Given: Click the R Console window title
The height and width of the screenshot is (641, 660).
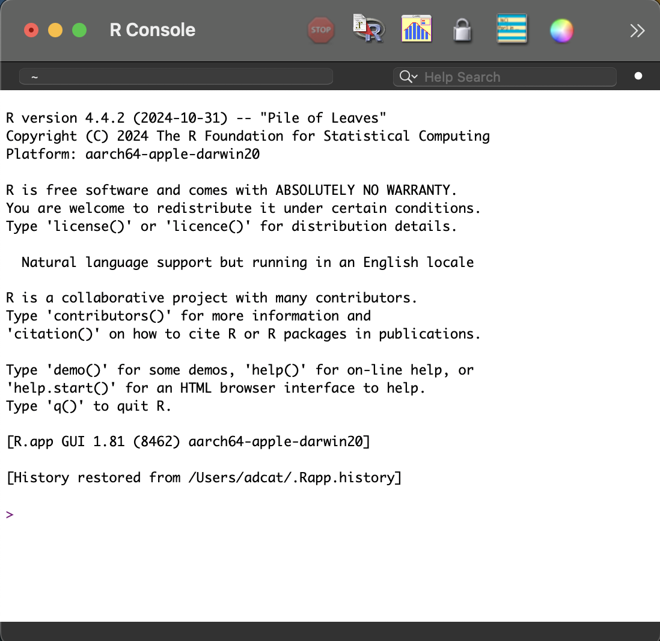Looking at the screenshot, I should coord(153,30).
